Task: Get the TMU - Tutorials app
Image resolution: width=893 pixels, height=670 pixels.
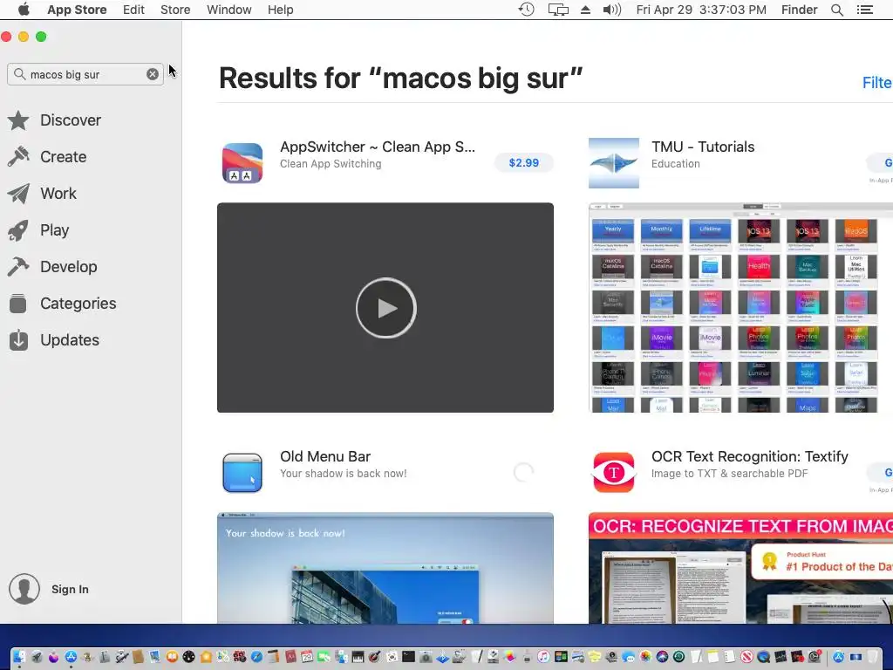Action: [x=881, y=163]
